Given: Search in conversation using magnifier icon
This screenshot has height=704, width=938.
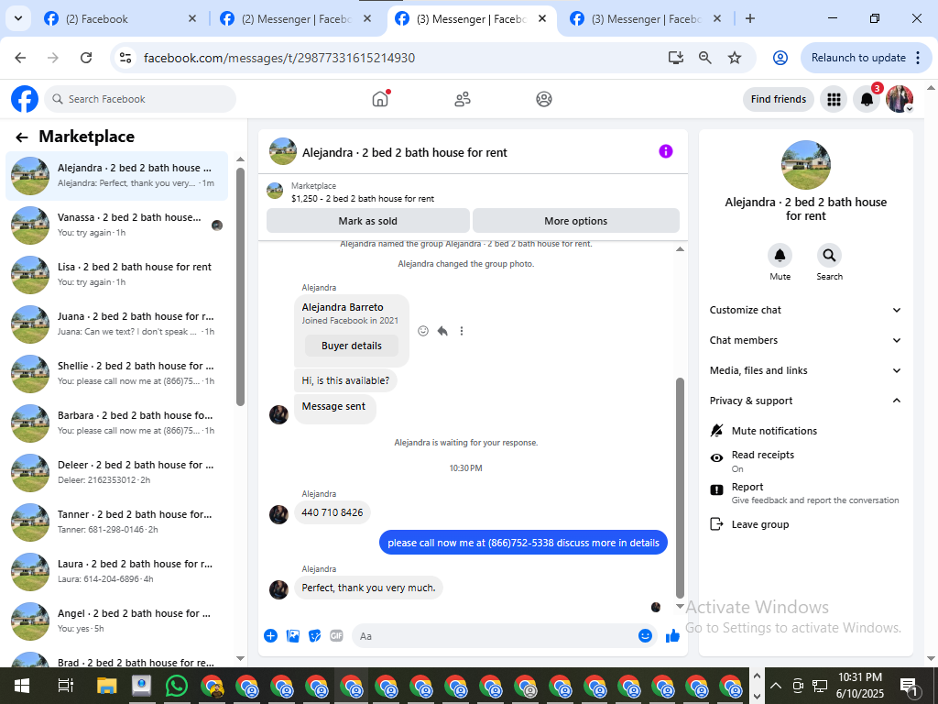Looking at the screenshot, I should point(829,256).
